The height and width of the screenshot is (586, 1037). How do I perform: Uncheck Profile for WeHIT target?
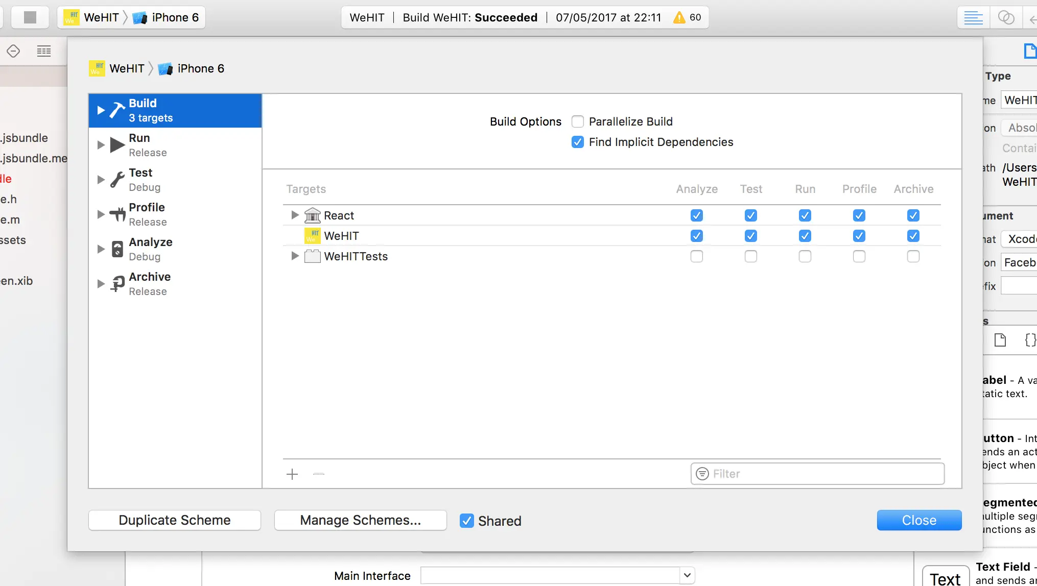click(x=859, y=236)
